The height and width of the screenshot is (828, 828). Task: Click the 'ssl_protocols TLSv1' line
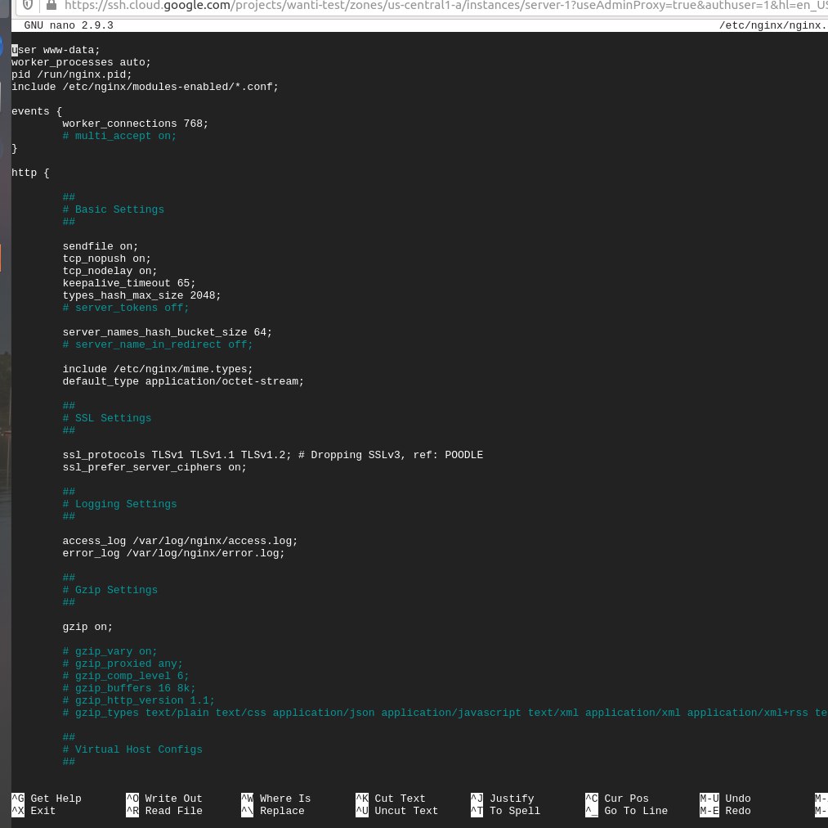(x=272, y=455)
